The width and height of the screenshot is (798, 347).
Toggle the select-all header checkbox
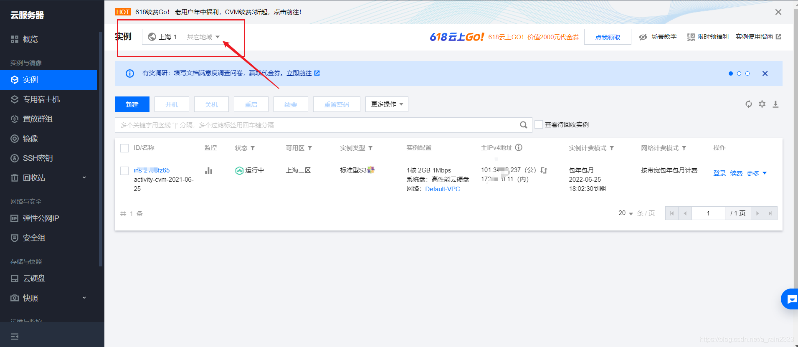point(124,148)
